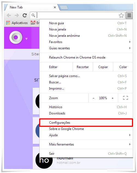Close the New Tab tab

pyautogui.click(x=55, y=7)
